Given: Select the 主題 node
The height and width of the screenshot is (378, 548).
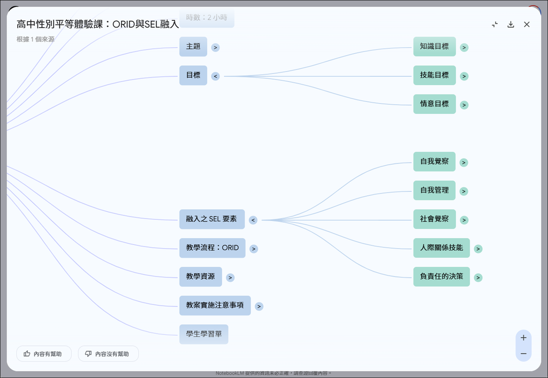Looking at the screenshot, I should 193,47.
